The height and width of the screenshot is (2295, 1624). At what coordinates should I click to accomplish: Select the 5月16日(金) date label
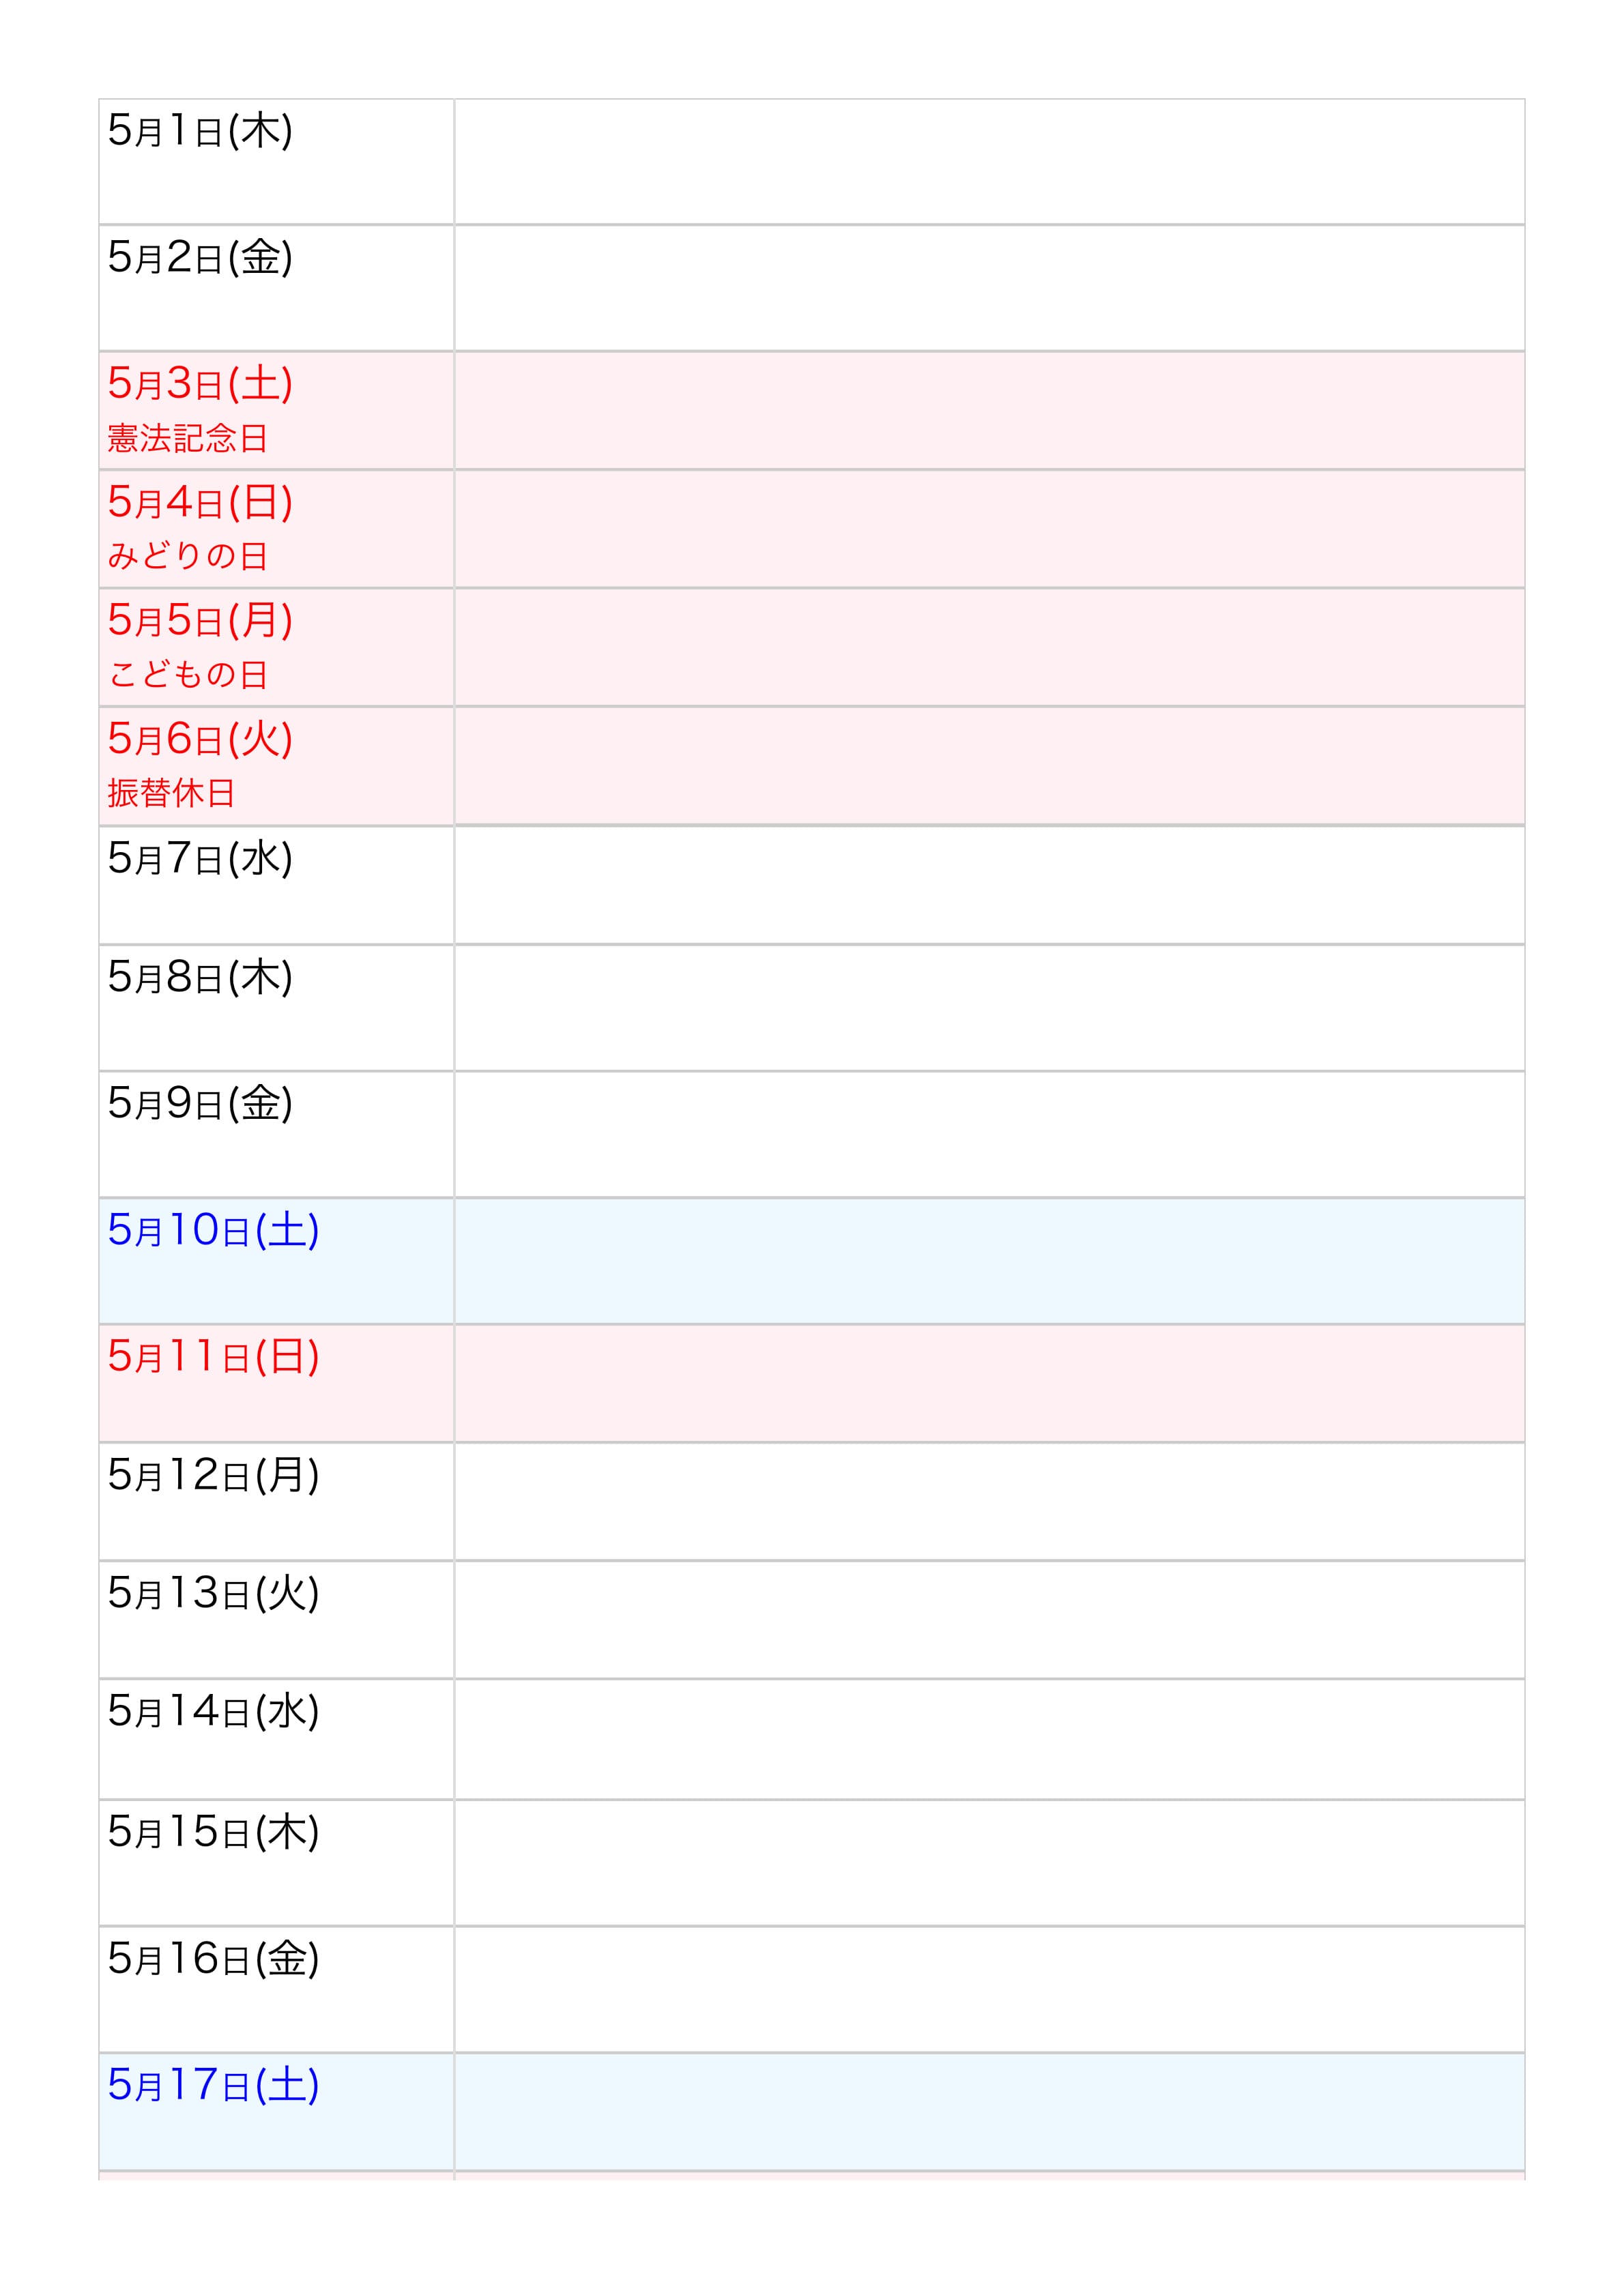click(x=213, y=1959)
